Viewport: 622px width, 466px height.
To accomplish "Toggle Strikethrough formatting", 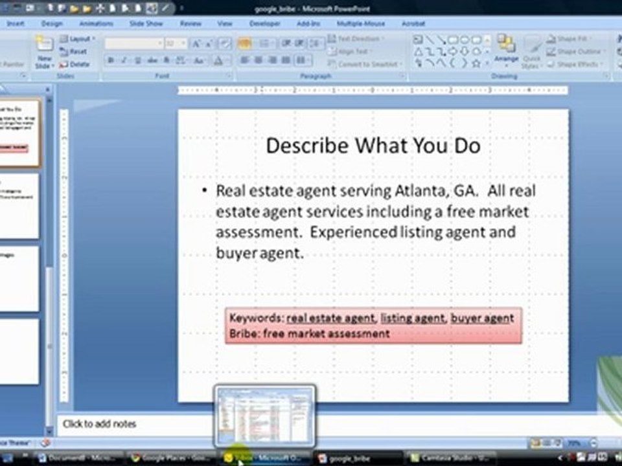I will [x=152, y=60].
